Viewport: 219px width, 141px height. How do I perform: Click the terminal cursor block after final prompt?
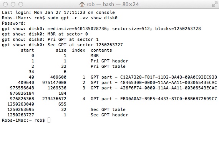click(49, 120)
